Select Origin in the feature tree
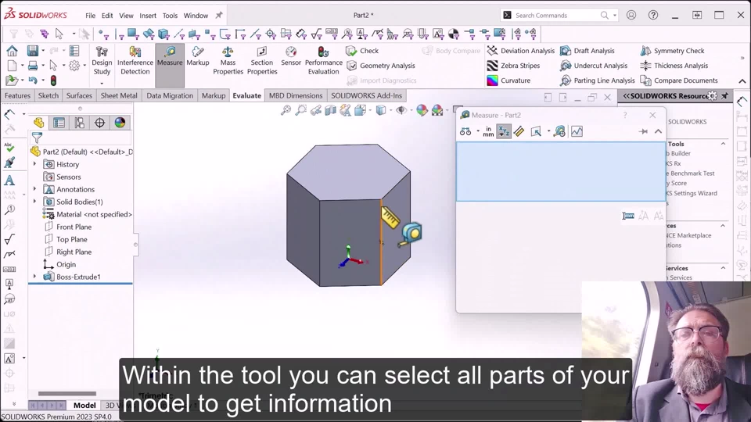 pyautogui.click(x=66, y=264)
